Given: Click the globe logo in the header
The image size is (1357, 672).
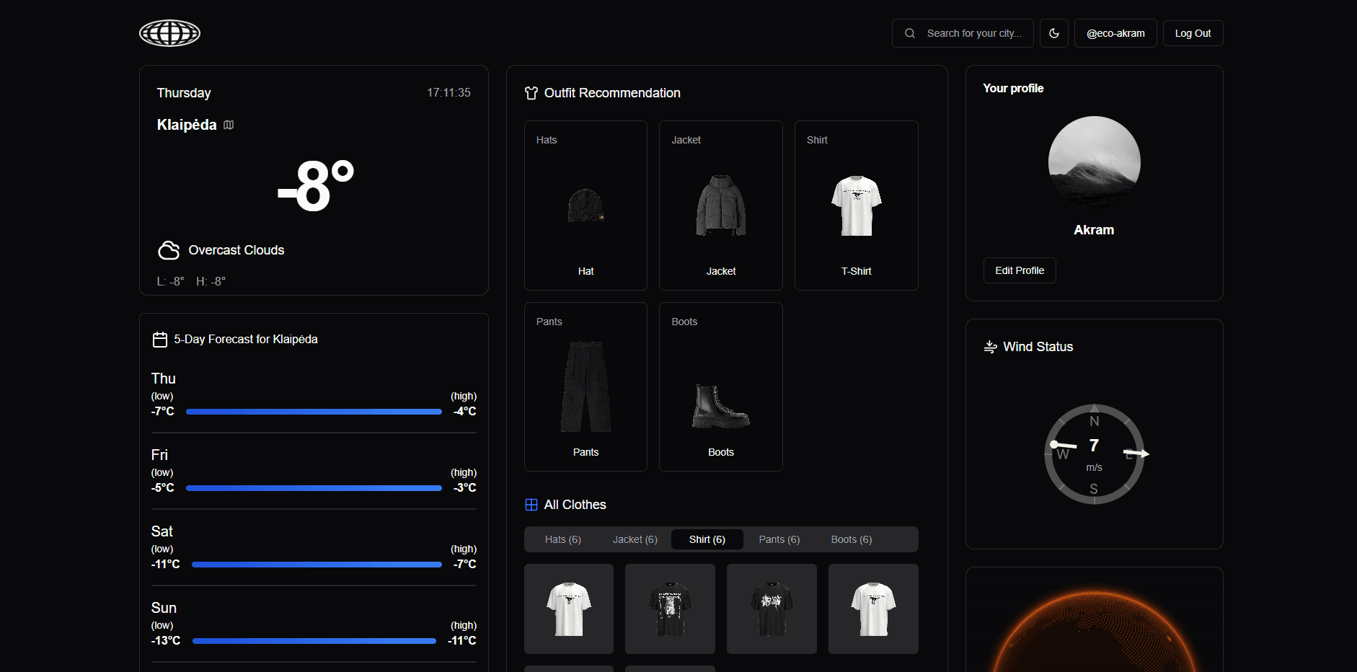Looking at the screenshot, I should pos(169,33).
